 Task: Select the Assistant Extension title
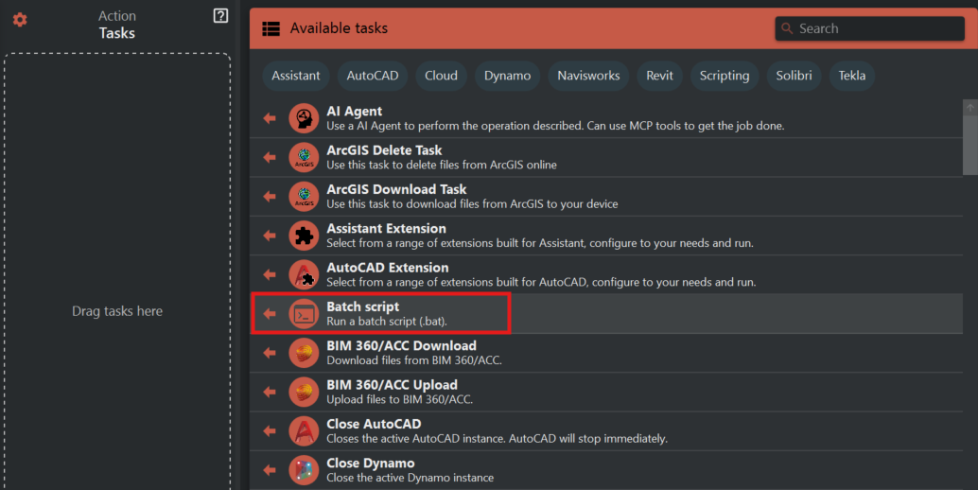tap(387, 228)
